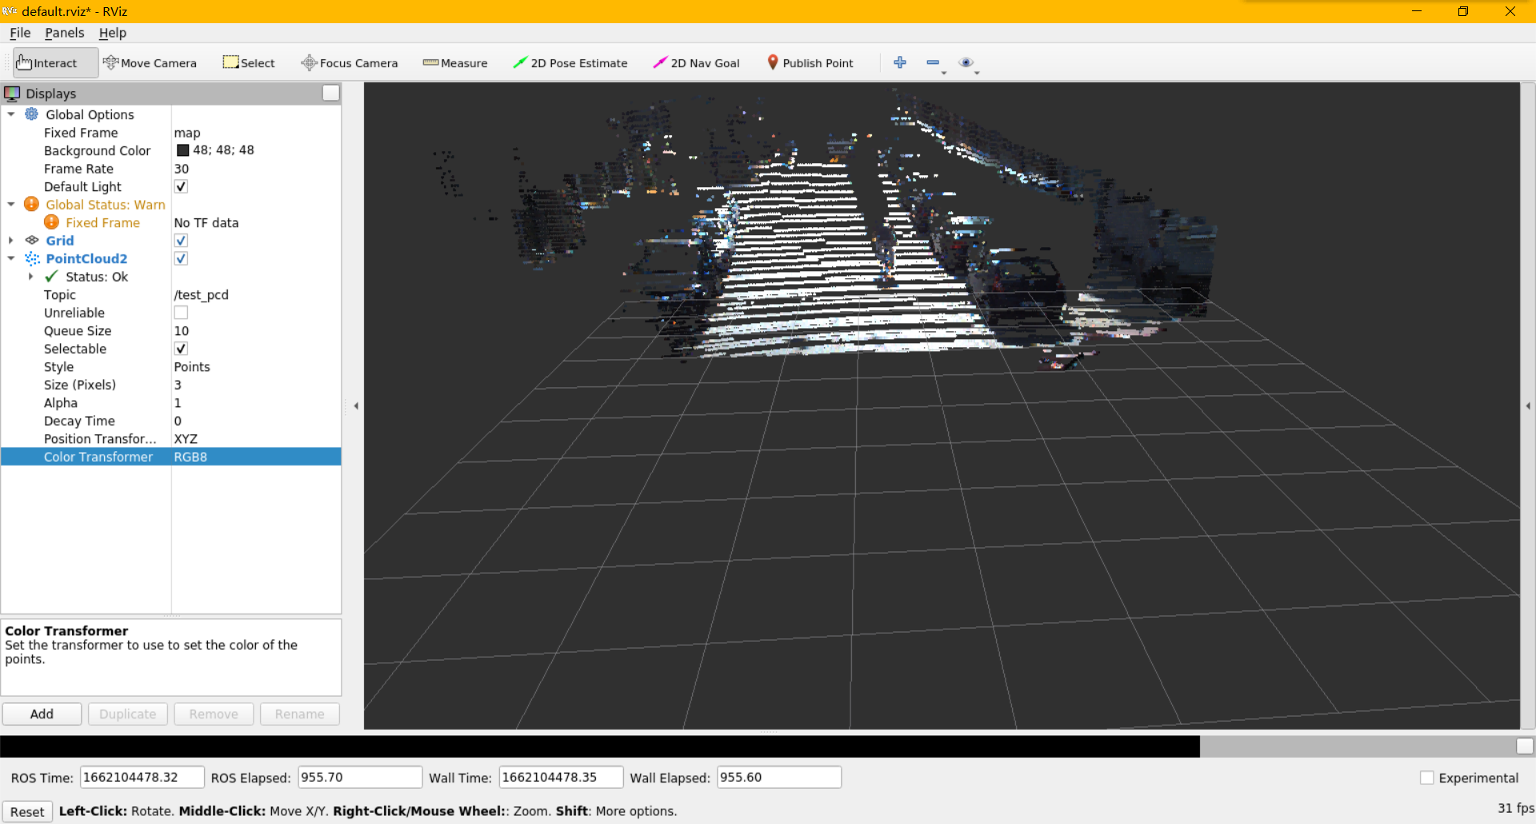Viewport: 1536px width, 824px height.
Task: Enable the Unreliable checkbox
Action: [181, 313]
